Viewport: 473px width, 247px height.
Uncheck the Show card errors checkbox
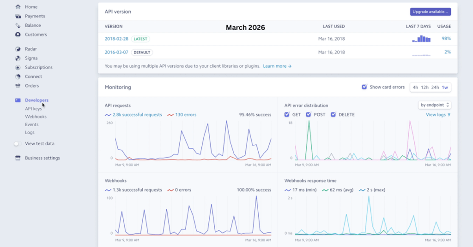pyautogui.click(x=364, y=87)
